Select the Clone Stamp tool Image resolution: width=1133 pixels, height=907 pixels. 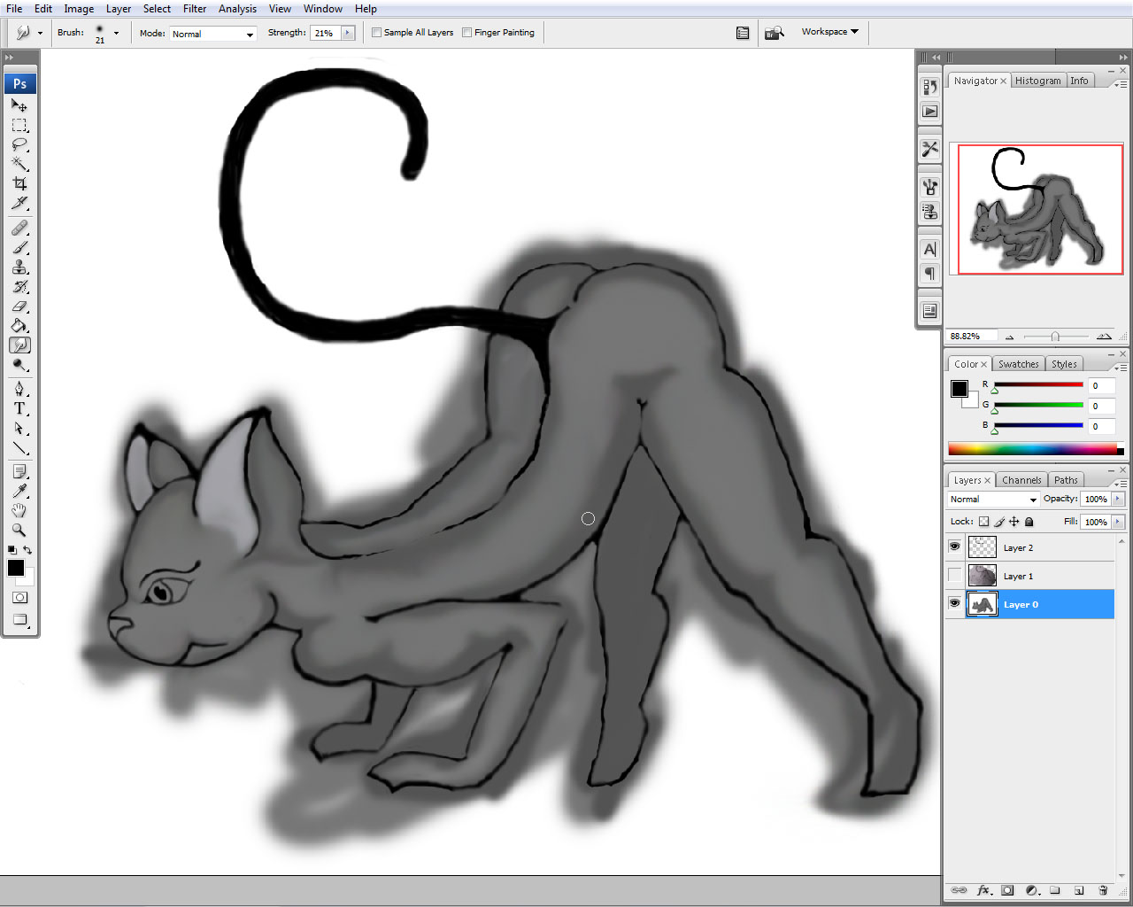click(x=19, y=267)
